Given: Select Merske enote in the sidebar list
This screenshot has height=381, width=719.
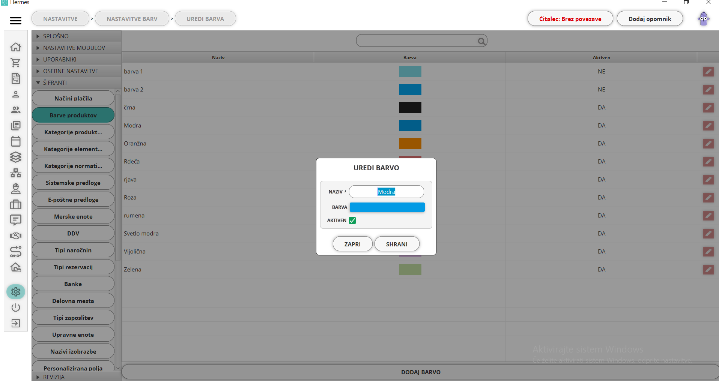Looking at the screenshot, I should point(73,216).
